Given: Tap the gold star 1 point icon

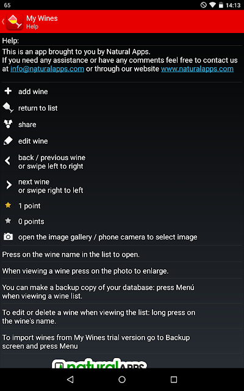Looking at the screenshot, I should click(x=8, y=205).
